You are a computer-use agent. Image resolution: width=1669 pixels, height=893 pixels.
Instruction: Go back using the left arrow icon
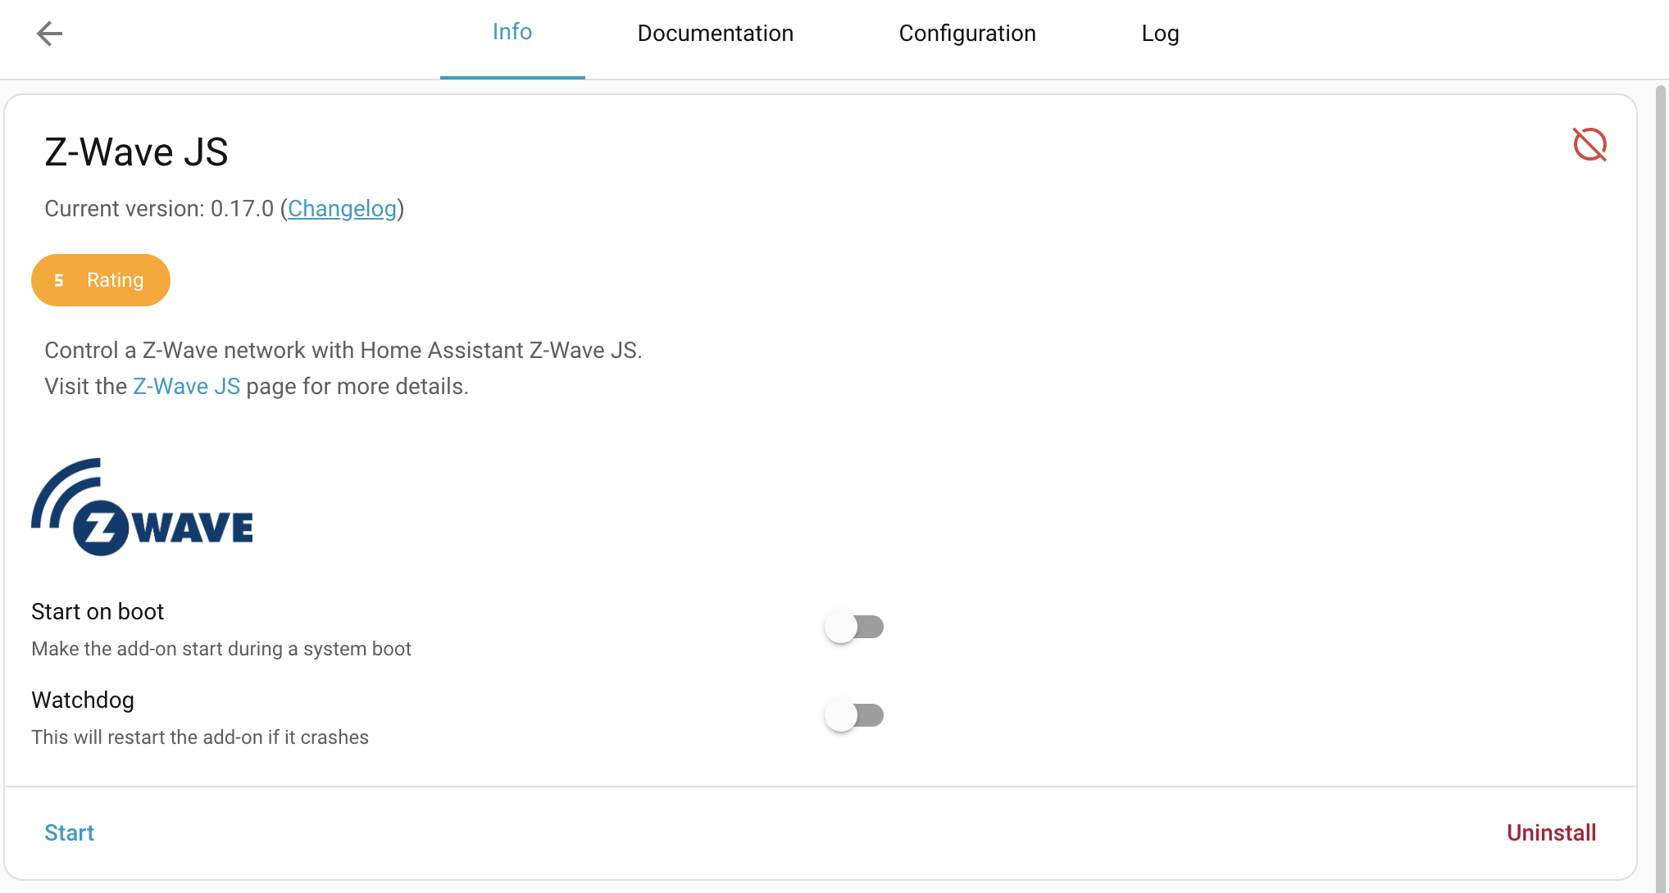[x=49, y=34]
